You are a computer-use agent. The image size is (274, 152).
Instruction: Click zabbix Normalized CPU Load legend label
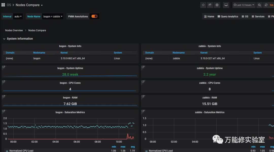161,150
